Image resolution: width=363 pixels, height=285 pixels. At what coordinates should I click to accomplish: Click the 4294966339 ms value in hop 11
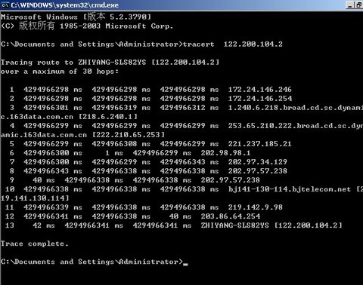point(53,207)
